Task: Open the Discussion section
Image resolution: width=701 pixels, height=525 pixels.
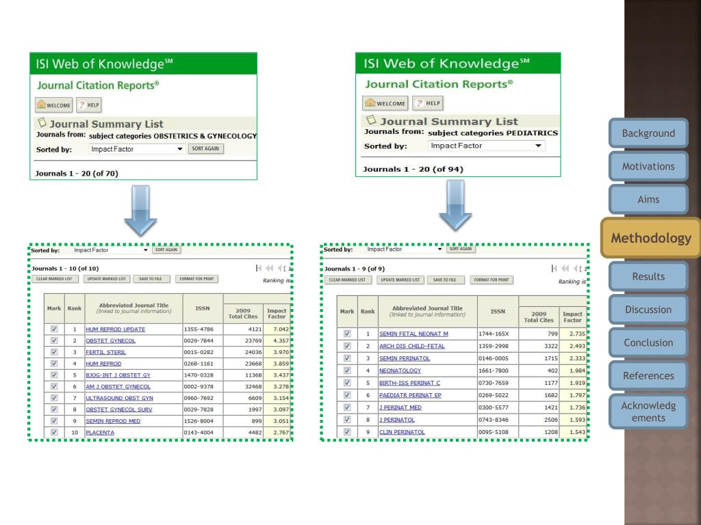Action: 648,310
